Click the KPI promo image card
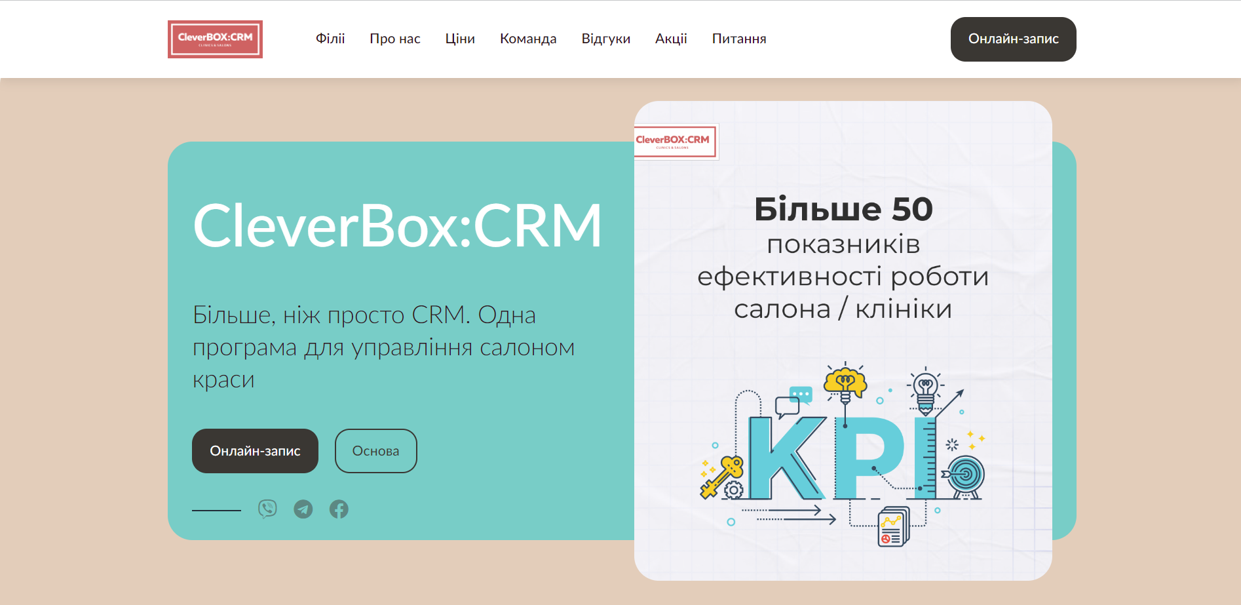The height and width of the screenshot is (605, 1241). (x=843, y=341)
